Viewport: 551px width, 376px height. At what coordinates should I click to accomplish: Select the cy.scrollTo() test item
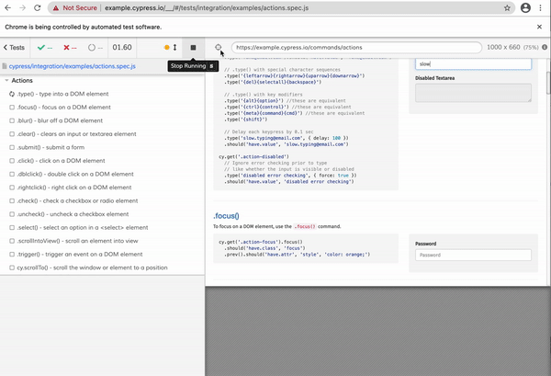[92, 268]
